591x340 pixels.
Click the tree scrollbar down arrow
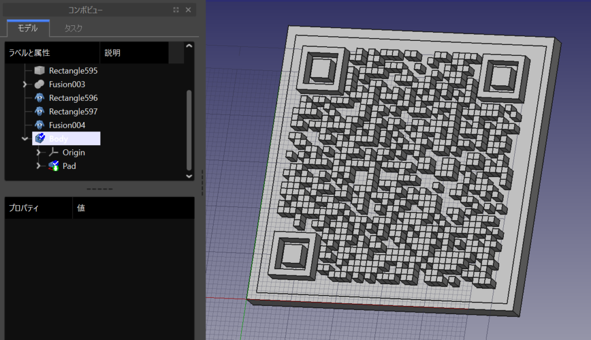[x=189, y=176]
